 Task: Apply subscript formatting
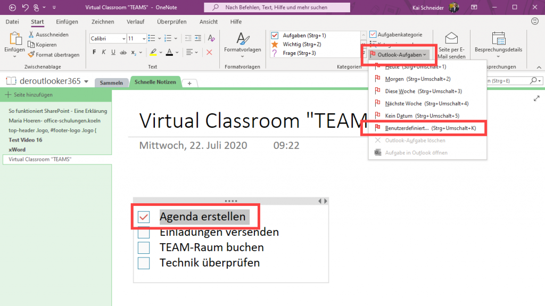(x=134, y=53)
